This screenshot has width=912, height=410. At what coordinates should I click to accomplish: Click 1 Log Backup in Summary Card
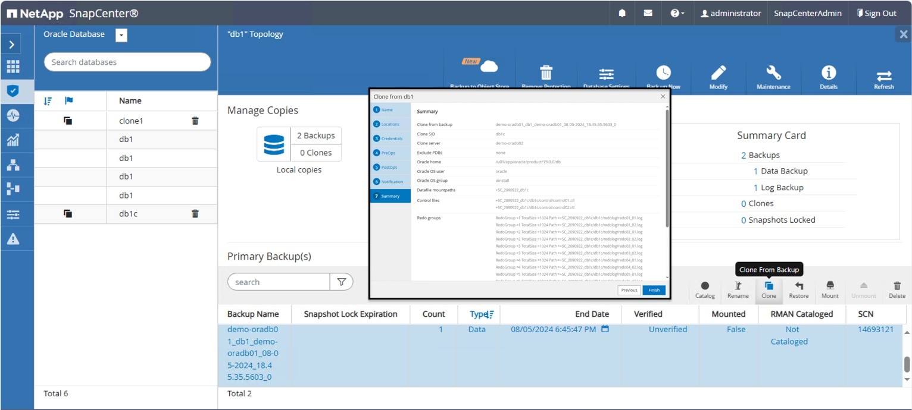(x=778, y=188)
